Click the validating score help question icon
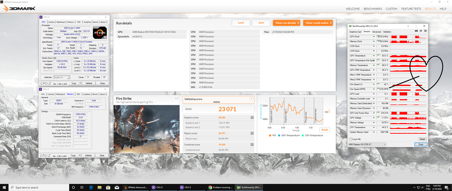The width and height of the screenshot is (452, 191). tap(251, 99)
